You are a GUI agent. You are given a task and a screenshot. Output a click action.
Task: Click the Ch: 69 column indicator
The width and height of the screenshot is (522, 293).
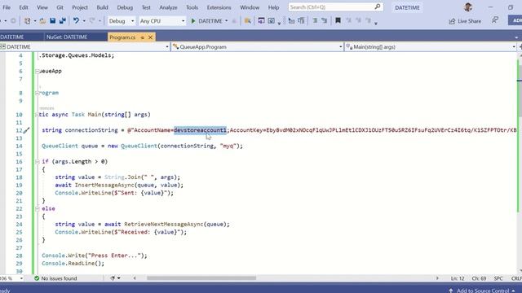point(479,278)
